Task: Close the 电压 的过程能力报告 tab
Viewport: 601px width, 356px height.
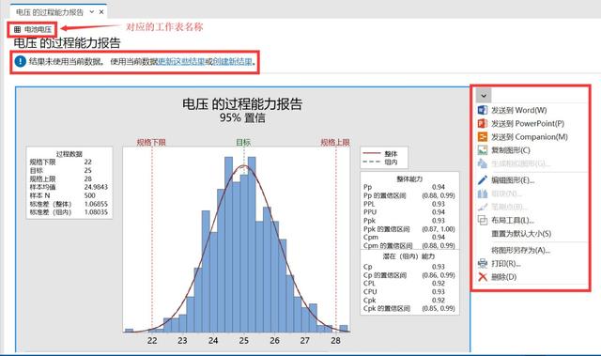Action: click(101, 12)
